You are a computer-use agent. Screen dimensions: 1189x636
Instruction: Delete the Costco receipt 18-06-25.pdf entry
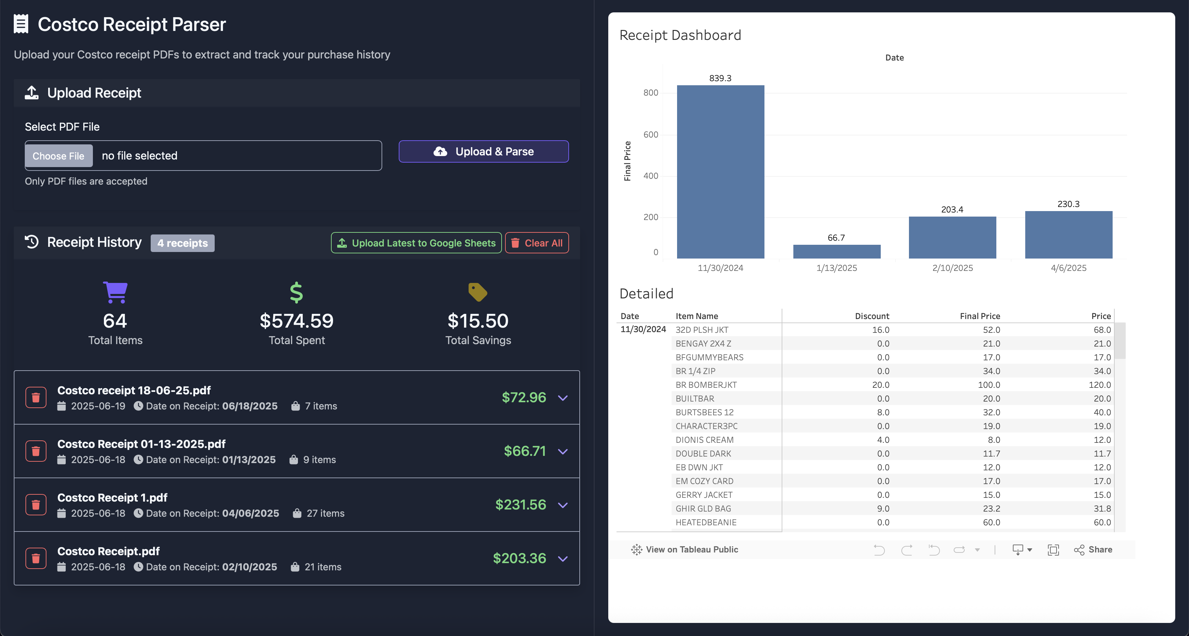[35, 397]
